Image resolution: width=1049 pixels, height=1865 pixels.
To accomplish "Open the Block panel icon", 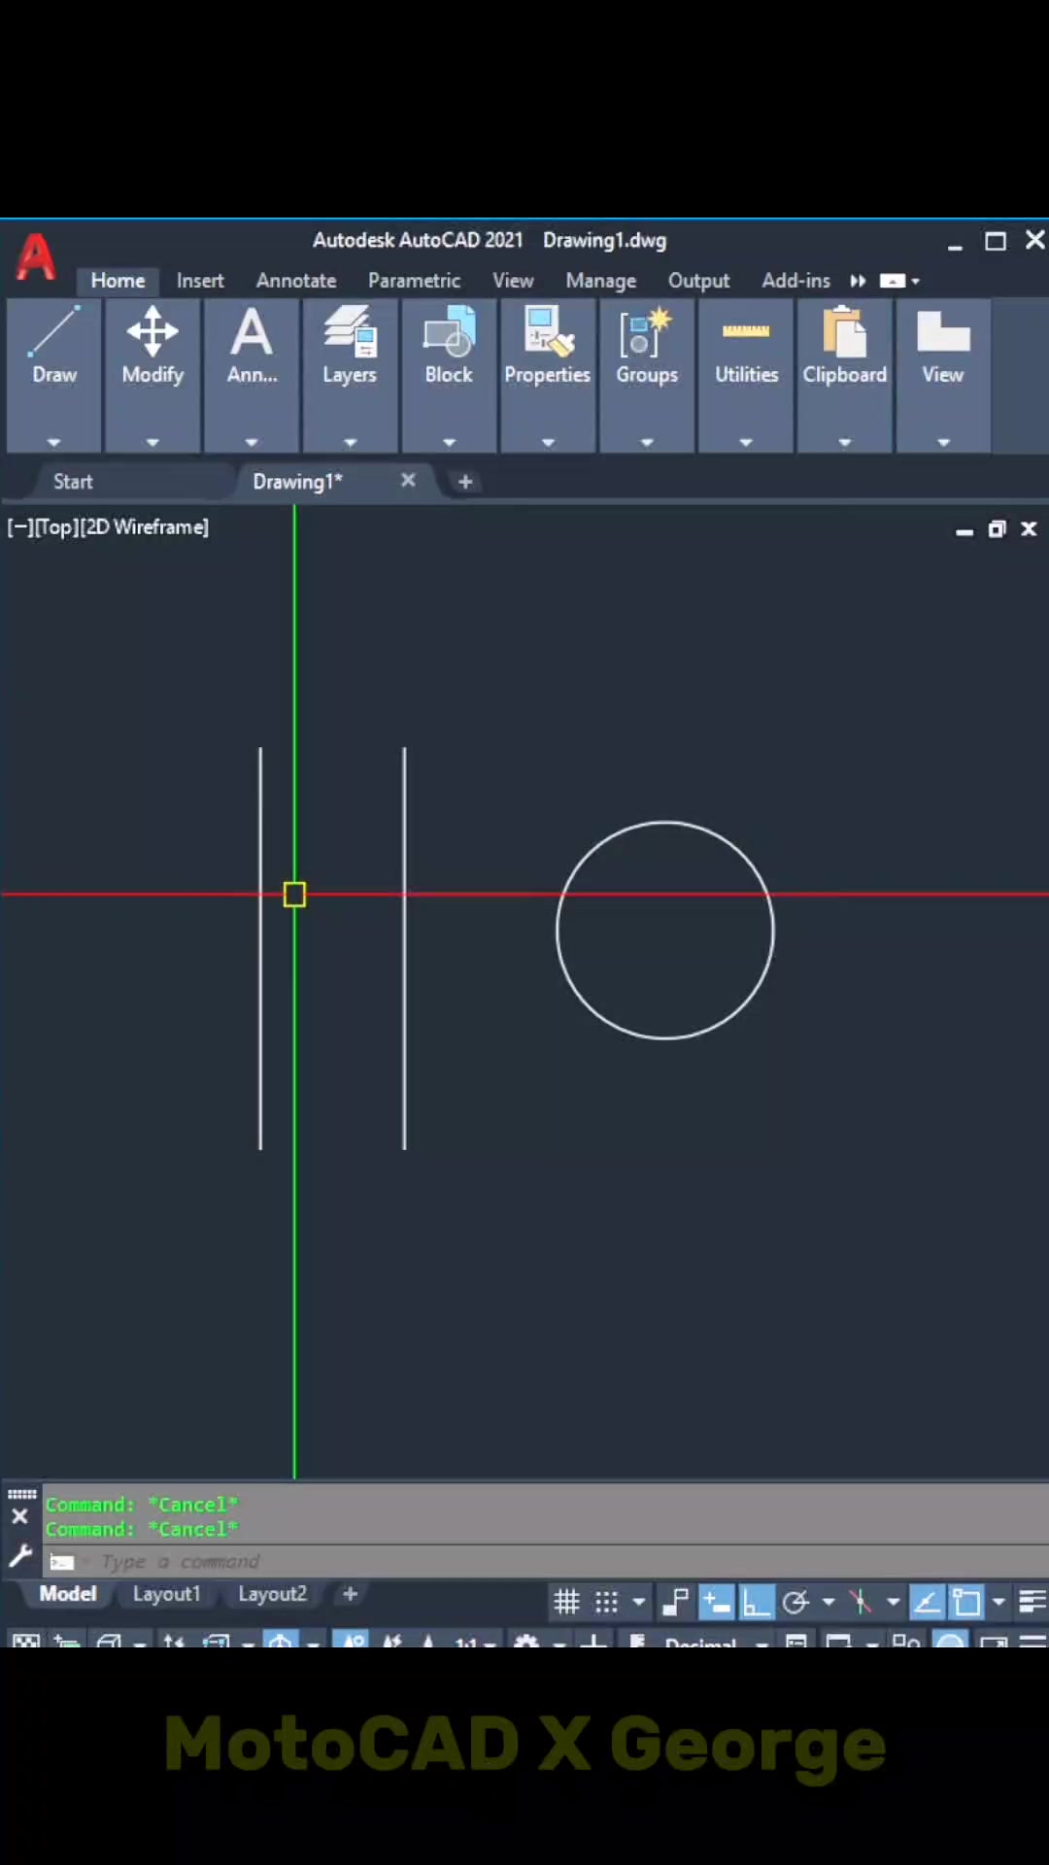I will [x=449, y=332].
